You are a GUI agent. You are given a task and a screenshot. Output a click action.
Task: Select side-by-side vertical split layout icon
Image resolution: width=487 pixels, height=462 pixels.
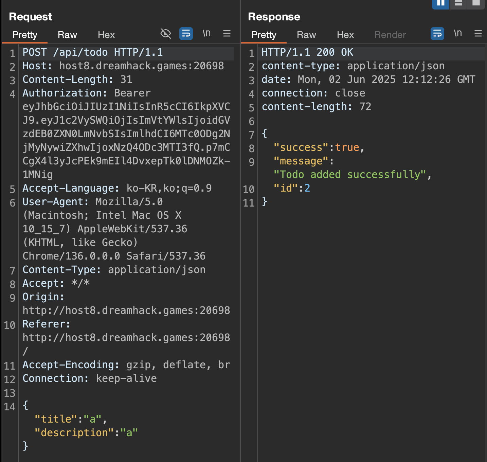440,3
